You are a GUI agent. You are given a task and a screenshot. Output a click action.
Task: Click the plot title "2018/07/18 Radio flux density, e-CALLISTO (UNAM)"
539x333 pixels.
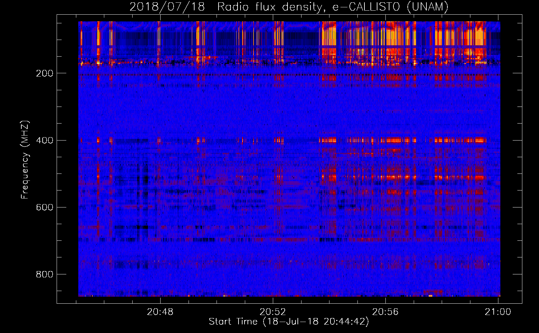289,7
